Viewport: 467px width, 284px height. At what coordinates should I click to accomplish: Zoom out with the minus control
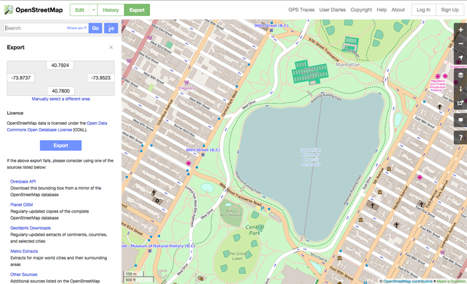point(460,43)
